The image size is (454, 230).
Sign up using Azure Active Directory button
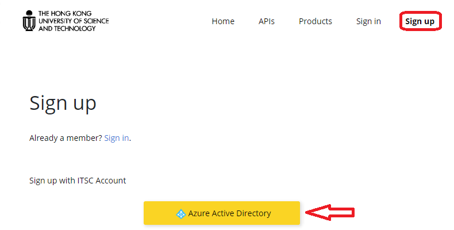pos(222,213)
